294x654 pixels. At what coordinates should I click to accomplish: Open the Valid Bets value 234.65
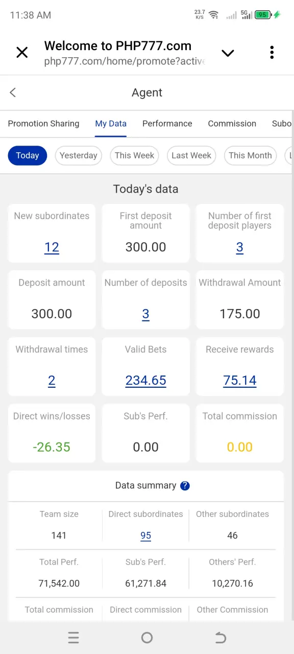[x=145, y=381]
